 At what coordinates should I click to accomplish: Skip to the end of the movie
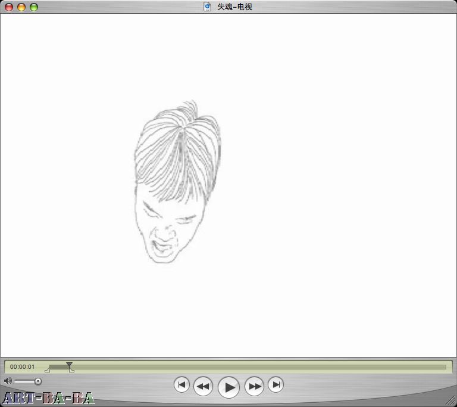point(276,384)
